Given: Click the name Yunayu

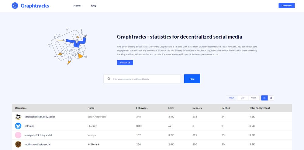Looking at the screenshot, I should (x=92, y=135).
